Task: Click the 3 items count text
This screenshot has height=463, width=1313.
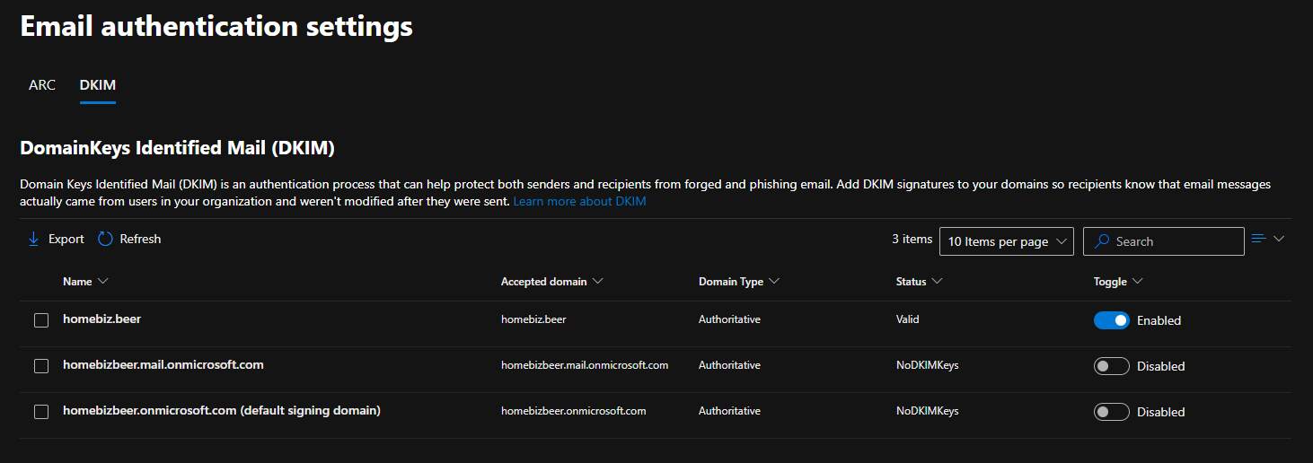Action: pos(912,239)
